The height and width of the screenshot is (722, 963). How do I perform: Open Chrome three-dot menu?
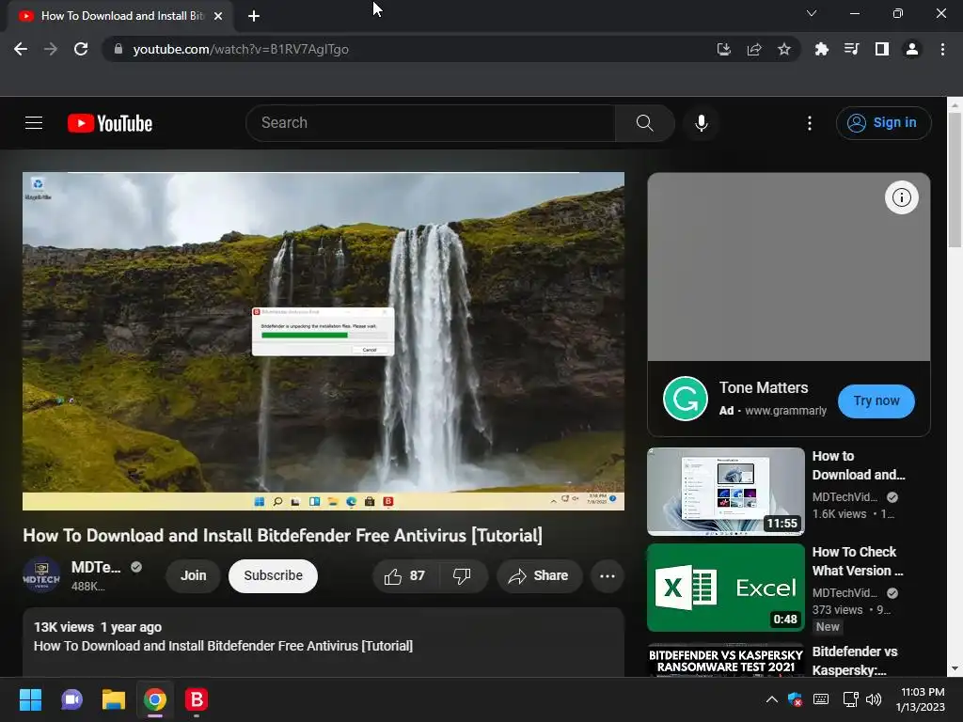point(942,49)
